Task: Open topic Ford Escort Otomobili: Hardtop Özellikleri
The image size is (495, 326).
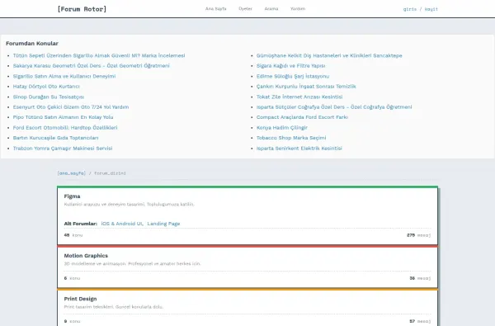Action: 65,128
